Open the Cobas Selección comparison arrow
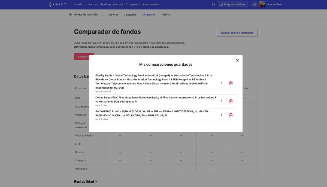The width and height of the screenshot is (327, 187). pos(222,101)
